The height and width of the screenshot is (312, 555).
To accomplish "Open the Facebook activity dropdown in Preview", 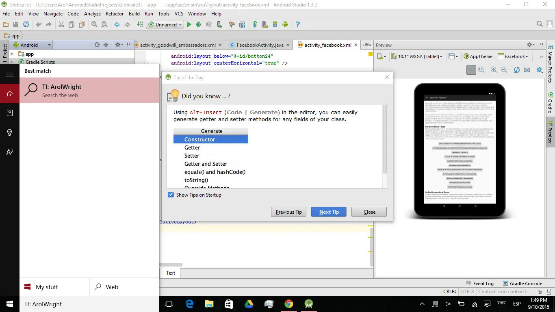I will (513, 56).
